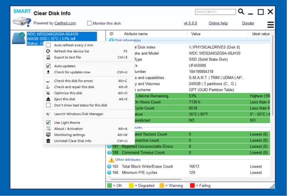
Task: Click the GPT (GUID Partition Table) value
Action: click(211, 90)
